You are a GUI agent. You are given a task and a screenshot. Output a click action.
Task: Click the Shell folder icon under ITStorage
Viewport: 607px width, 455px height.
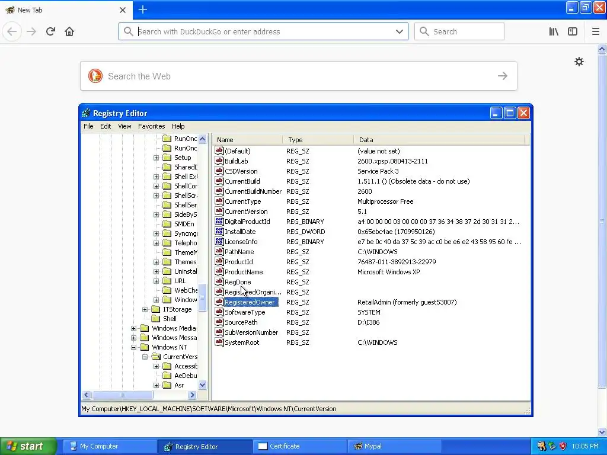tap(156, 319)
